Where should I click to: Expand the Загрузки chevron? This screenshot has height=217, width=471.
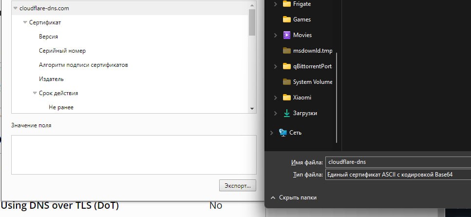point(275,113)
